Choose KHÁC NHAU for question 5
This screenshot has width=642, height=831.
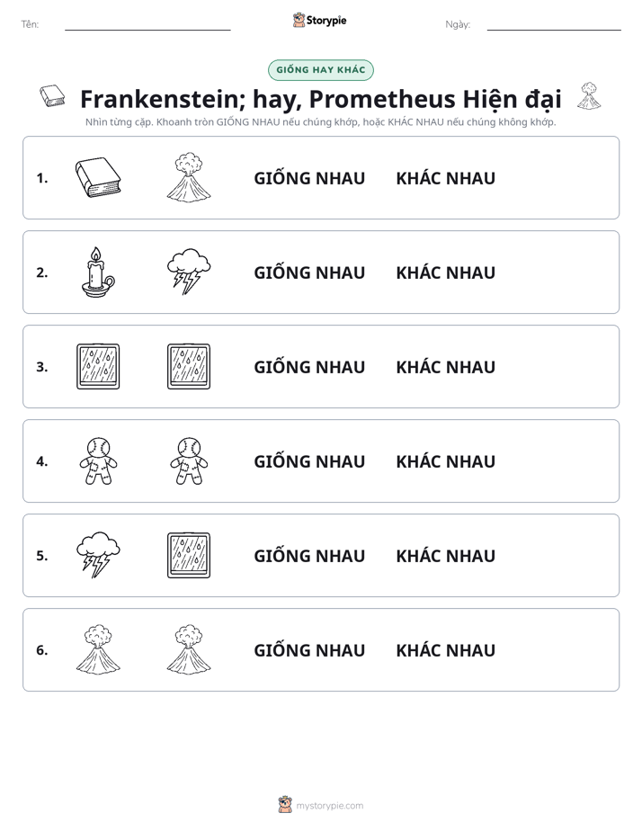point(445,556)
